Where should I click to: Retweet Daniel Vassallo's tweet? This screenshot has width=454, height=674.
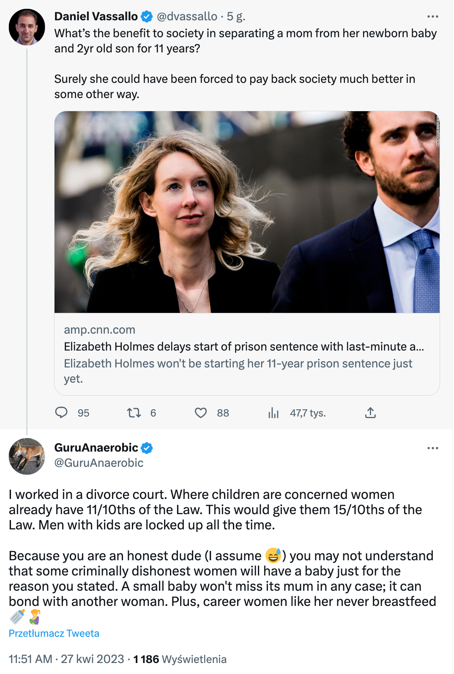pyautogui.click(x=134, y=412)
